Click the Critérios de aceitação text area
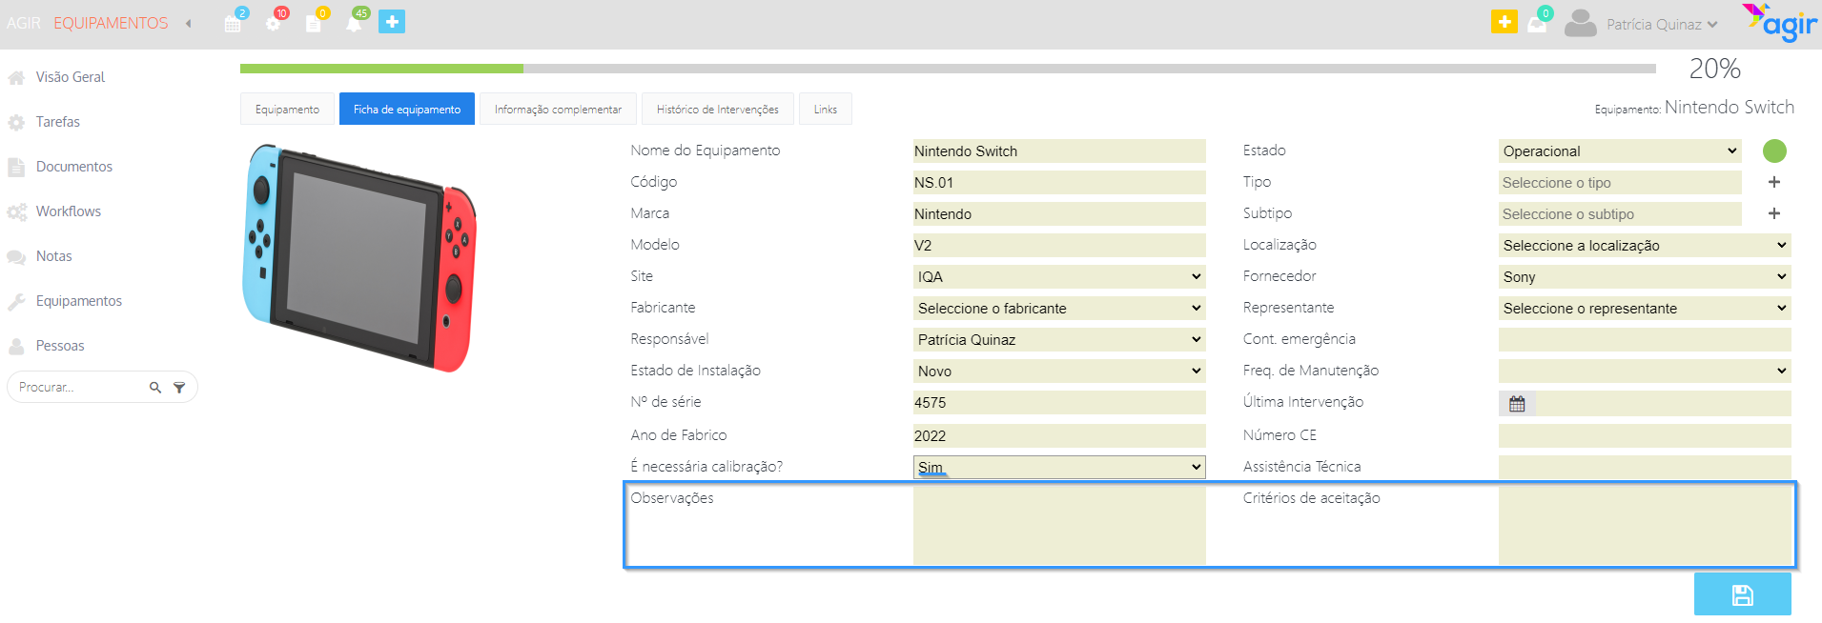The image size is (1822, 623). coord(1645,526)
